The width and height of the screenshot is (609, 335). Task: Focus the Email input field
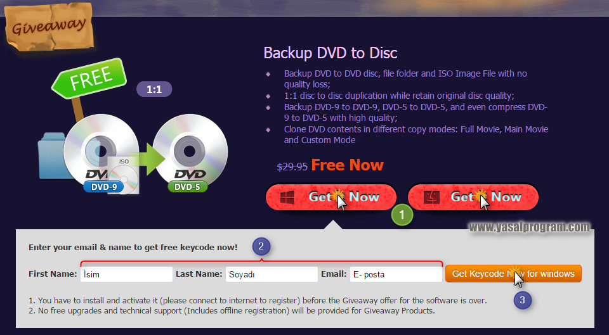pyautogui.click(x=396, y=274)
